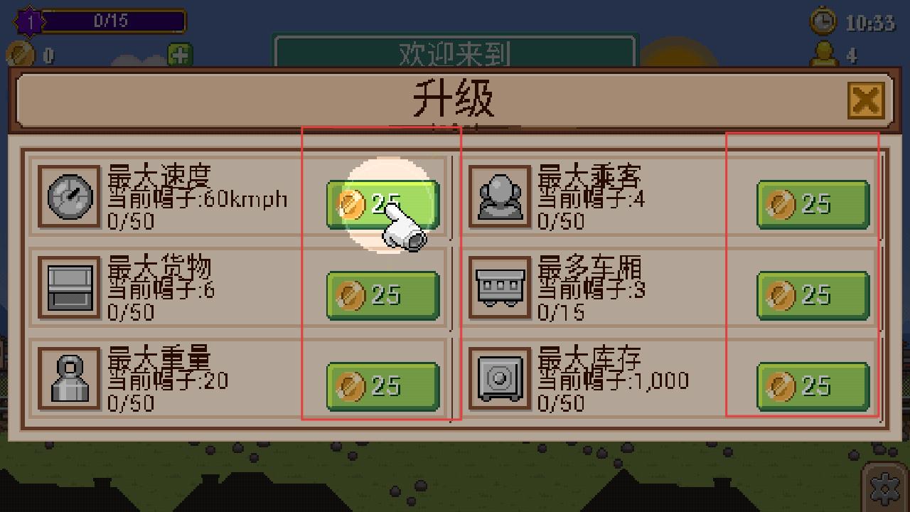Buy 最大货物 upgrade for 25 coins
The width and height of the screenshot is (910, 512).
[x=382, y=296]
